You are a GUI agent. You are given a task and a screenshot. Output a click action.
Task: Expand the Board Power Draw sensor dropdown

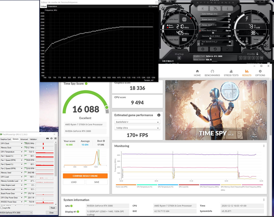(x=22, y=194)
